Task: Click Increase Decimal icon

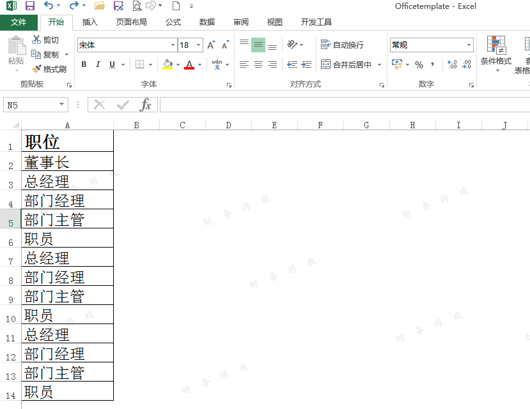Action: pos(452,64)
